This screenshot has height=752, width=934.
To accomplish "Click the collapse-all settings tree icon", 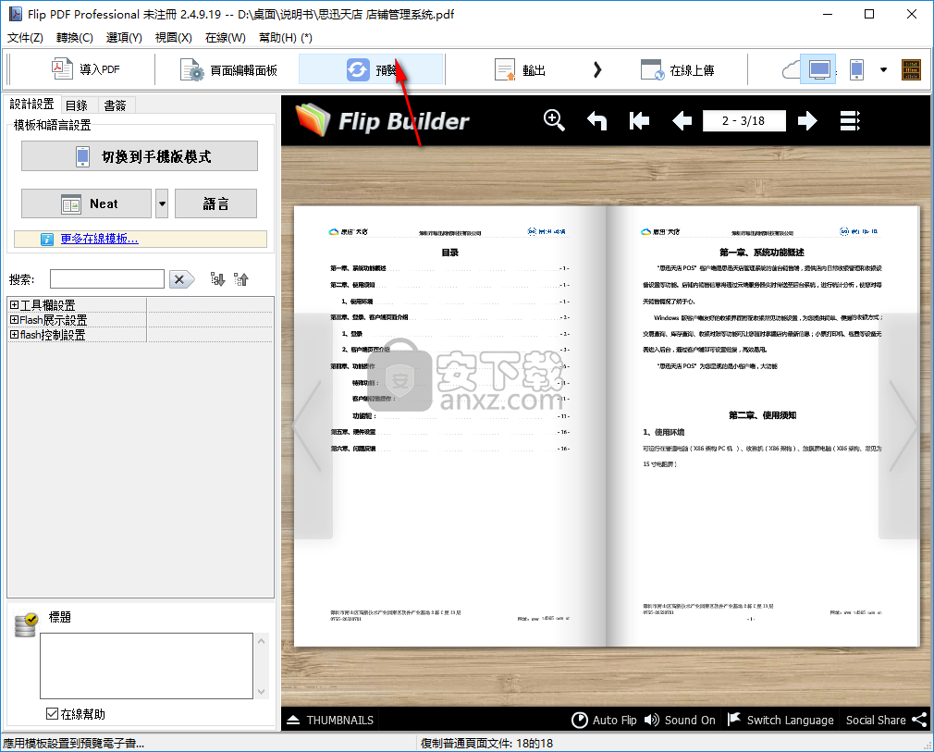I will (240, 278).
